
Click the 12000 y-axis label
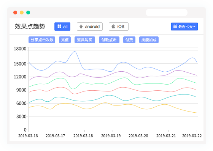pyautogui.click(x=20, y=77)
